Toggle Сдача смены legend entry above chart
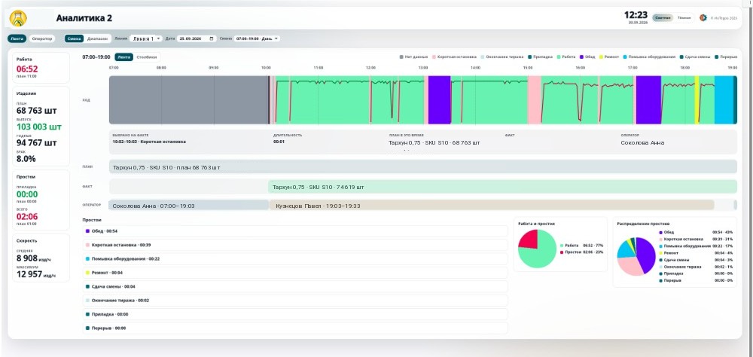753x357 pixels. click(694, 56)
